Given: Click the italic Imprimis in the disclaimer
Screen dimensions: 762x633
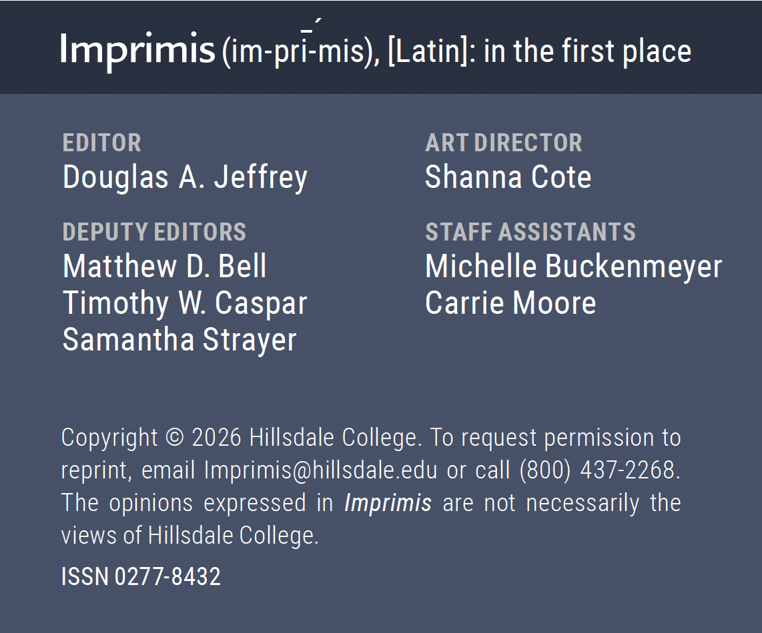Looking at the screenshot, I should tap(388, 503).
